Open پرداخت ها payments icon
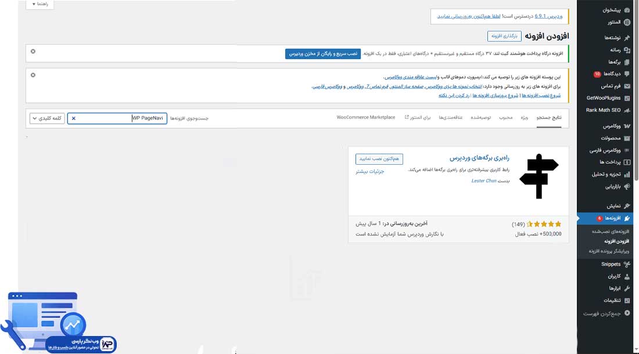Viewport: 639px width, 354px height. [627, 162]
